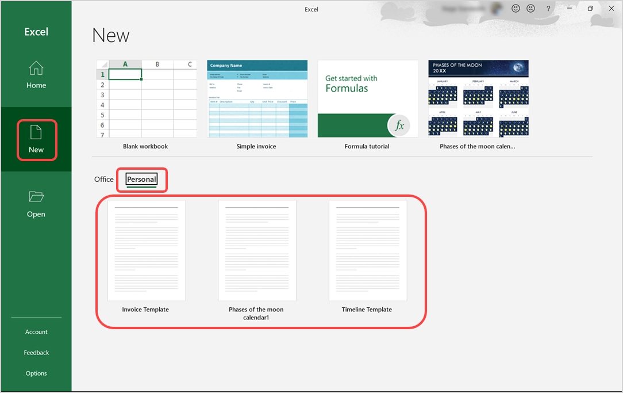Open Feedback page in sidebar
This screenshot has height=393, width=623.
coord(36,352)
